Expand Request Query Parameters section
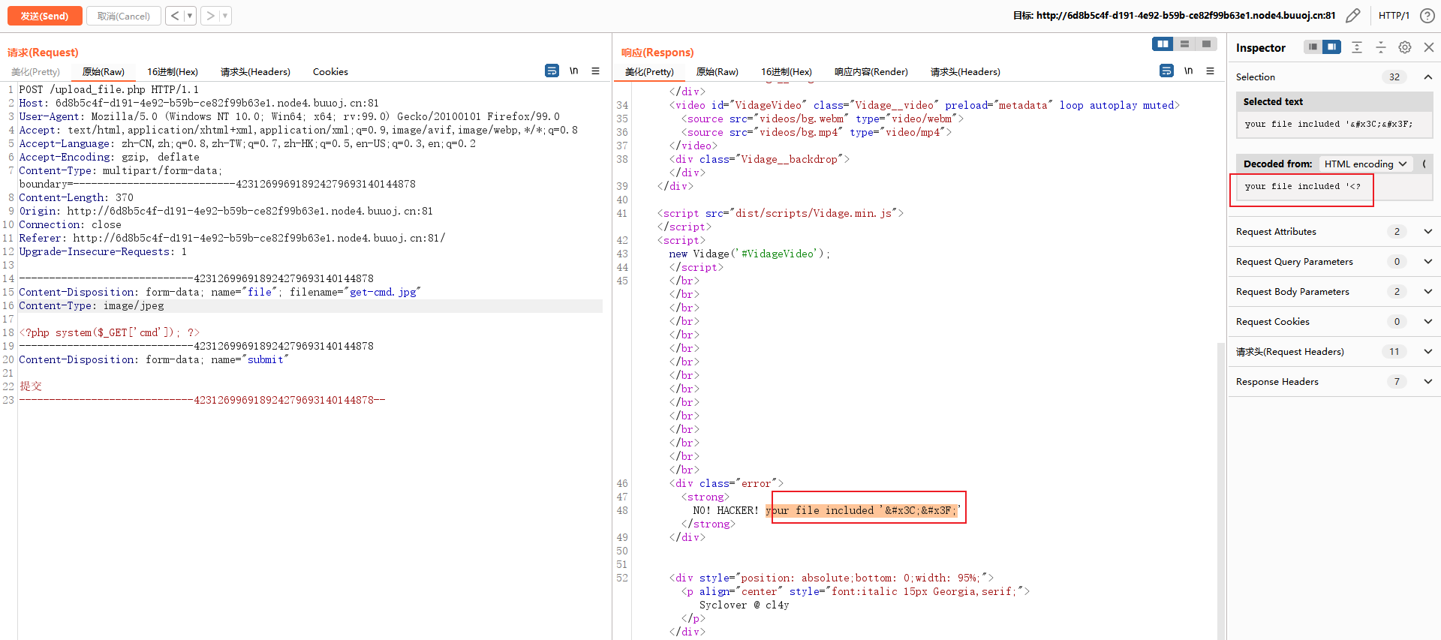 (x=1428, y=261)
